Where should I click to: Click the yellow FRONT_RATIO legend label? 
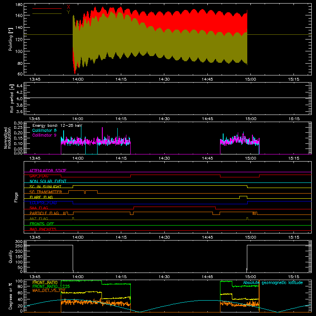point(45,282)
